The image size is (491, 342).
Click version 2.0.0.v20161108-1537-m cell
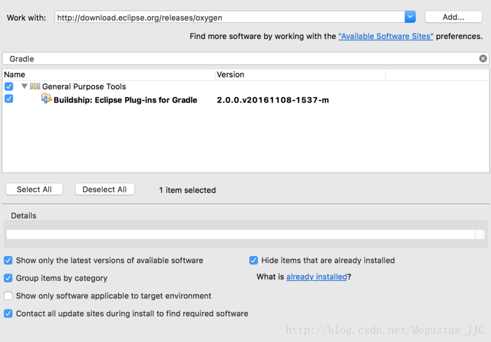coord(273,100)
